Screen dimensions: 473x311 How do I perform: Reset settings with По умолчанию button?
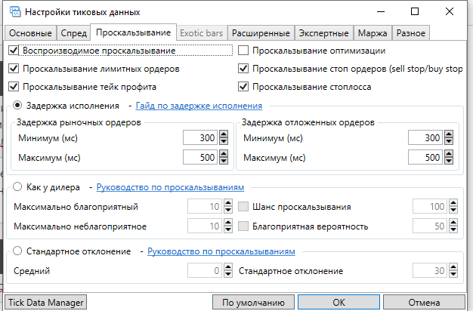(253, 302)
